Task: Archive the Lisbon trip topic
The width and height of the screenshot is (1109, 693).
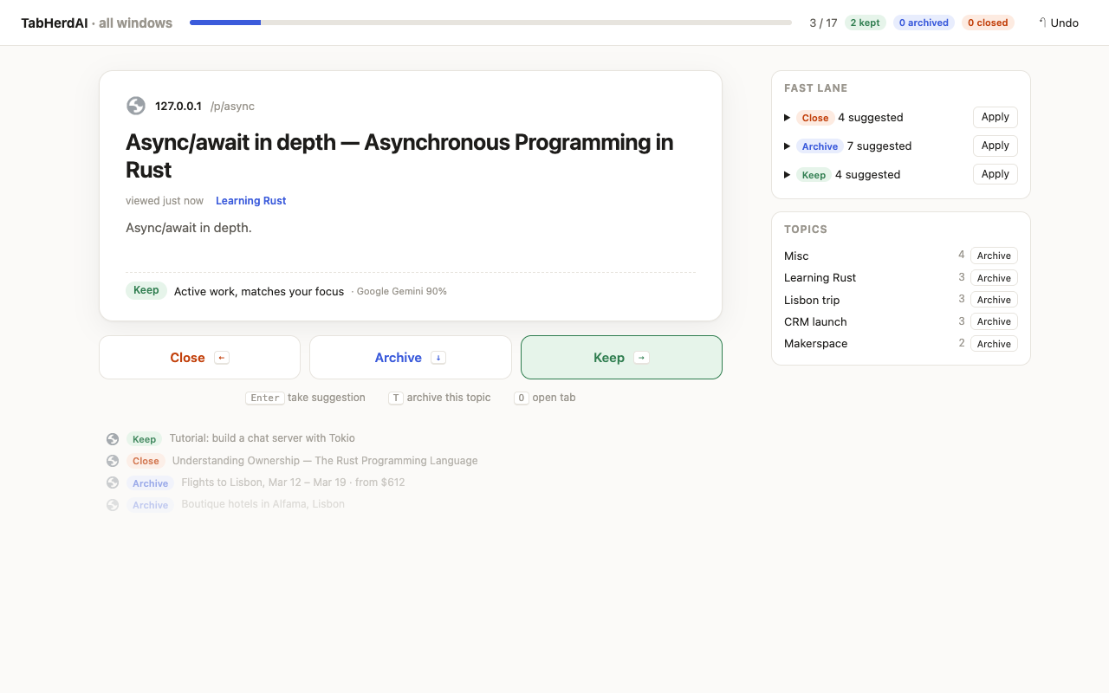Action: [x=994, y=300]
